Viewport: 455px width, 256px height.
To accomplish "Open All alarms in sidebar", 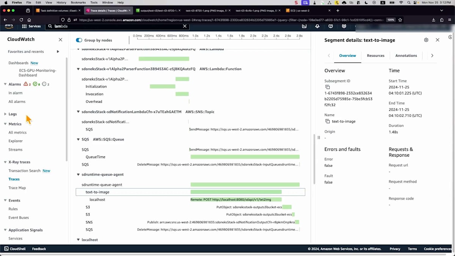I will point(17,102).
